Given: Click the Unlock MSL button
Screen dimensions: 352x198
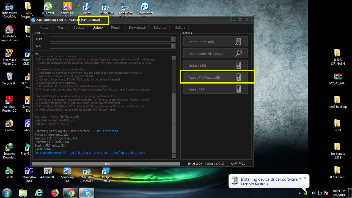Looking at the screenshot, I should tap(216, 65).
